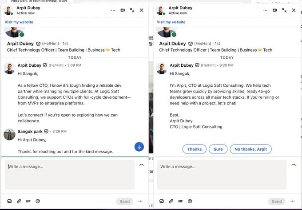This screenshot has height=210, width=302.
Task: Open Arpit Dubey's profile name in left chat intro
Action: (20, 44)
